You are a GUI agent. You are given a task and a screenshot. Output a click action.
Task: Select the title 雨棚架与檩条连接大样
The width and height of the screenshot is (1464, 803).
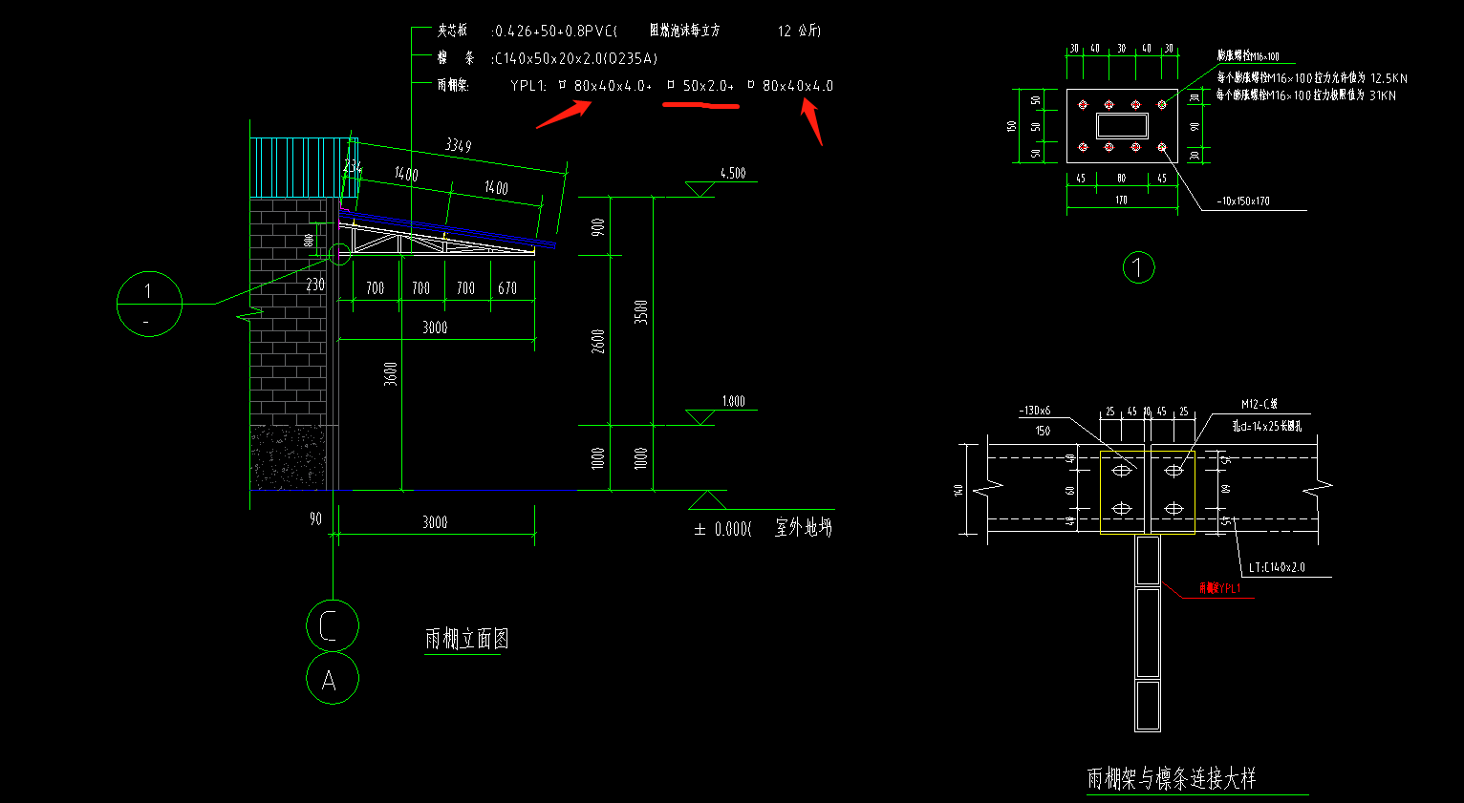pos(1172,779)
